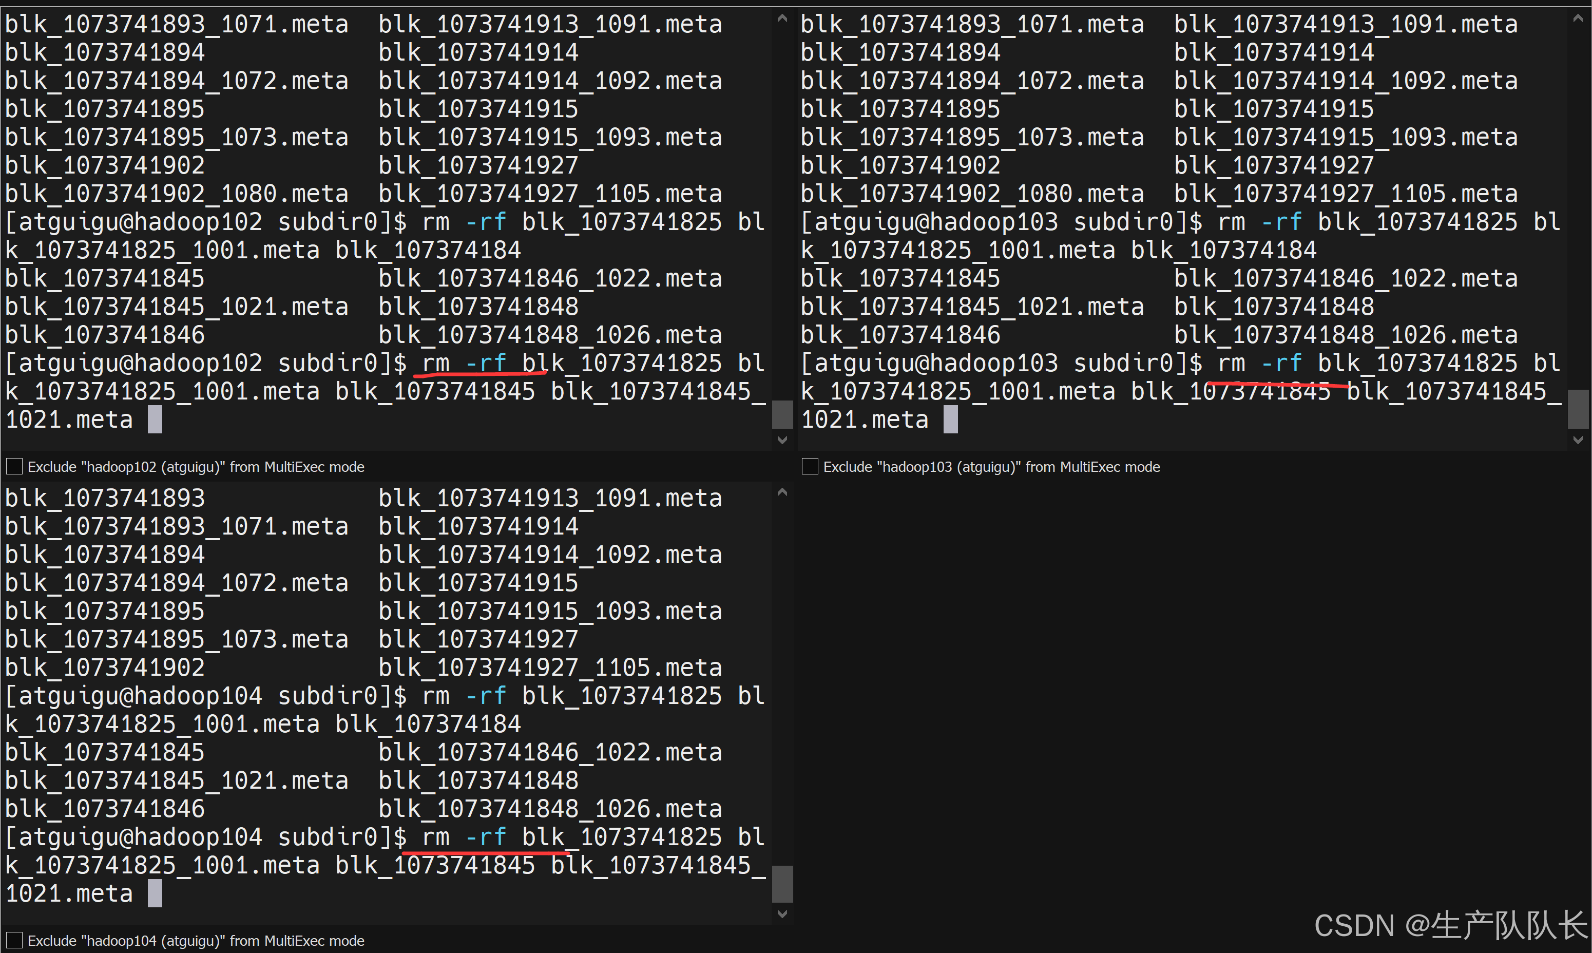Screen dimensions: 1592x953
Task: Grab the scrollbar thumb in the hadoop103 pane
Action: (x=1578, y=409)
